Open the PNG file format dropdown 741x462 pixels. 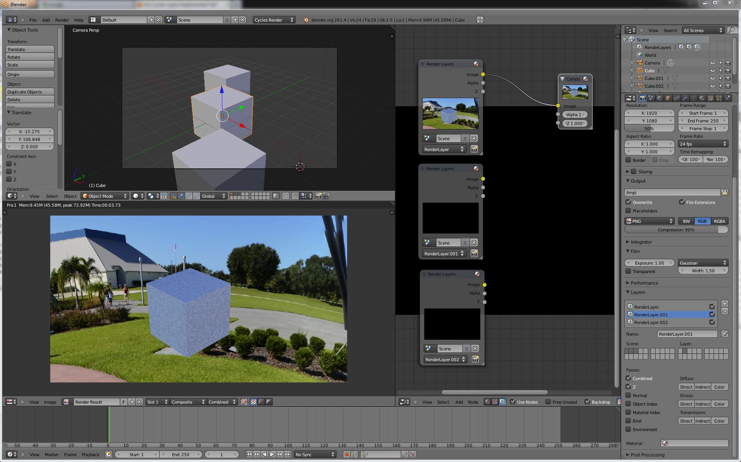(650, 221)
